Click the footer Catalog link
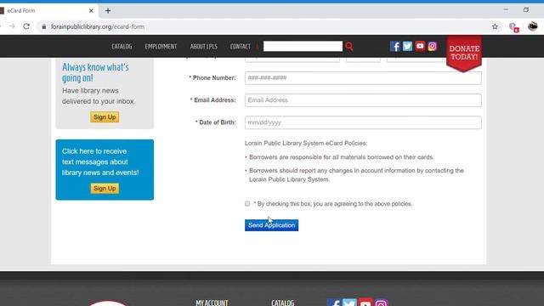544x306 pixels. [283, 303]
